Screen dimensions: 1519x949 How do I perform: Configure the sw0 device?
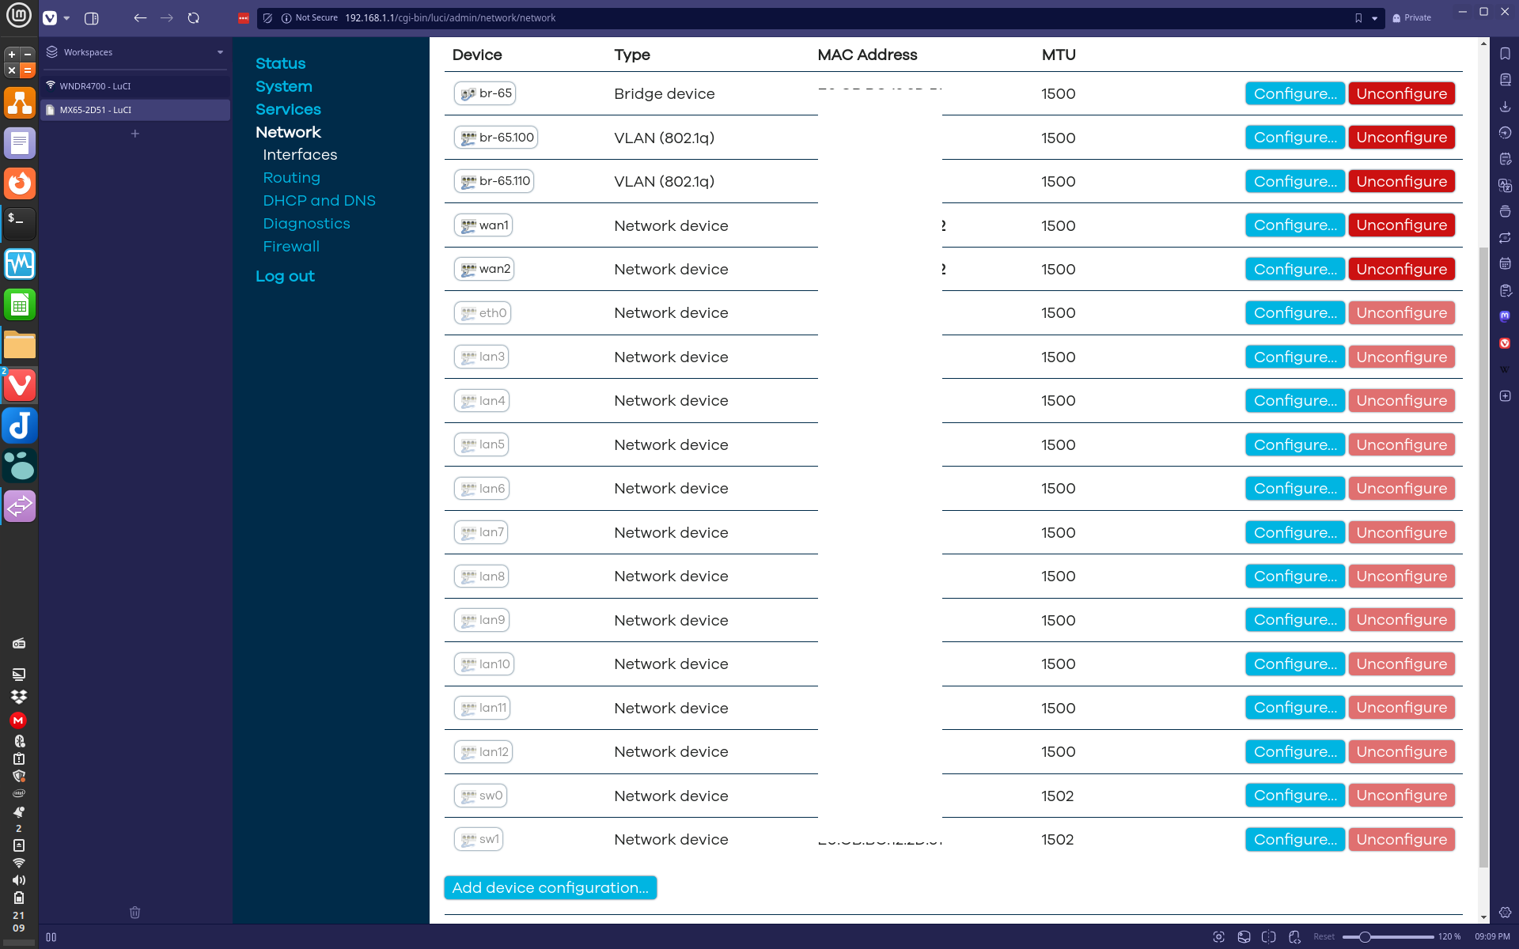click(x=1294, y=796)
